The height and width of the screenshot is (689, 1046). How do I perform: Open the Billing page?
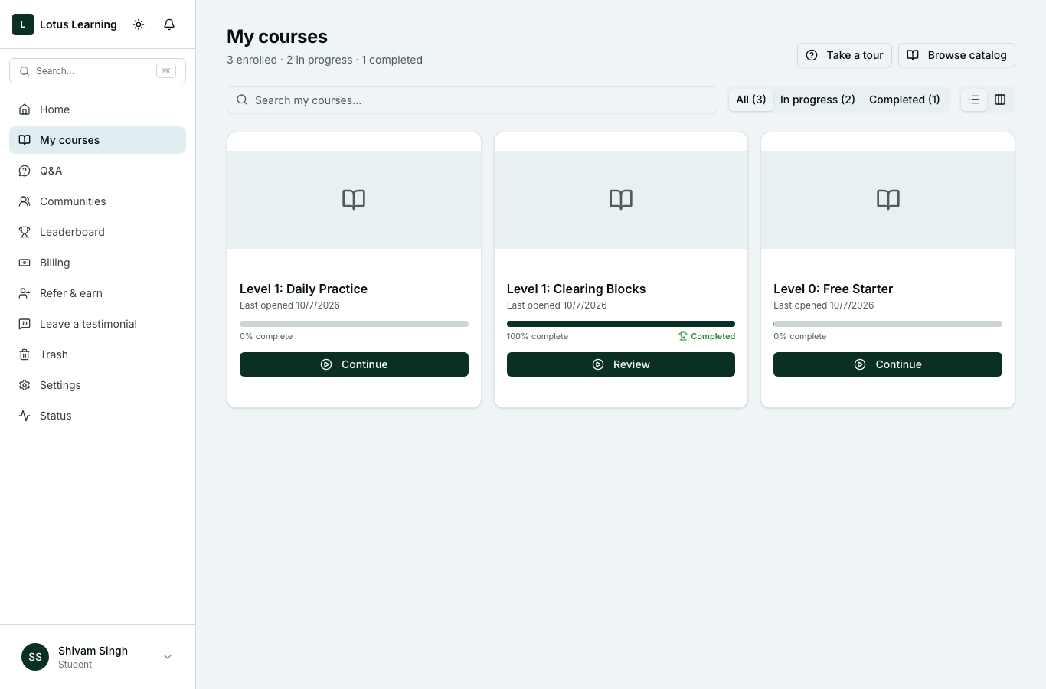[98, 263]
